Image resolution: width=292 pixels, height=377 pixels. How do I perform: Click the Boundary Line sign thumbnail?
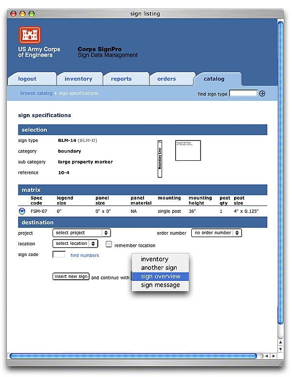coord(159,159)
